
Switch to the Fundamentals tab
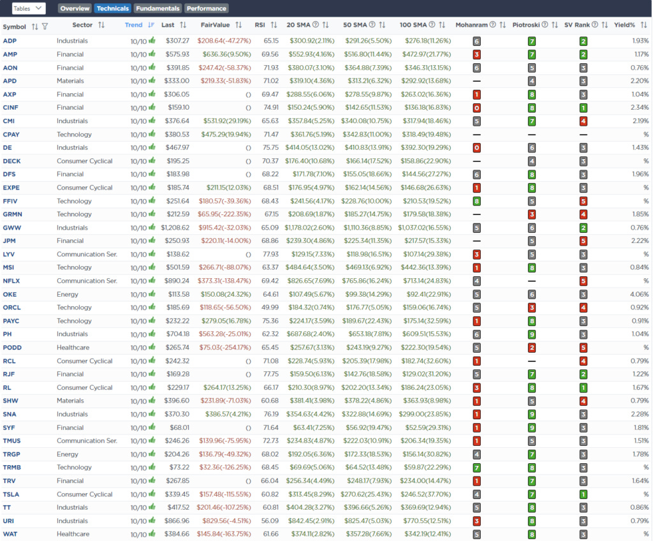tap(158, 8)
